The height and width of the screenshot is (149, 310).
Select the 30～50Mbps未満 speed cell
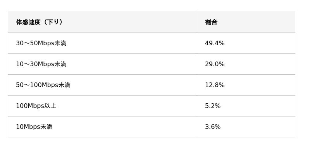click(102, 43)
